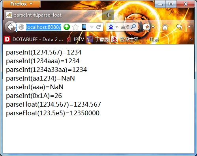Go back with the back arrow
This screenshot has height=156, width=197.
[10, 27]
